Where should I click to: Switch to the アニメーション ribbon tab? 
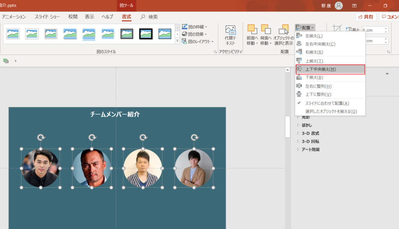pyautogui.click(x=14, y=17)
